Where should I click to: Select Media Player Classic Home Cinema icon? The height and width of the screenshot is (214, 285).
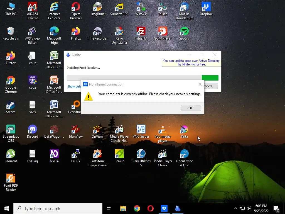tap(119, 133)
